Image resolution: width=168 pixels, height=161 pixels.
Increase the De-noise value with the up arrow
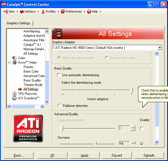pyautogui.click(x=134, y=142)
